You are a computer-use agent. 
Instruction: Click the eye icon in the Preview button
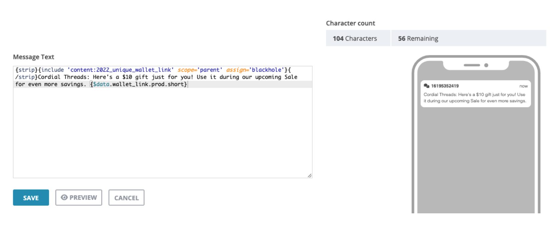click(x=64, y=198)
